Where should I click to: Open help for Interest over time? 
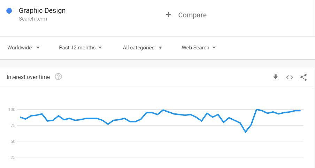coord(58,77)
